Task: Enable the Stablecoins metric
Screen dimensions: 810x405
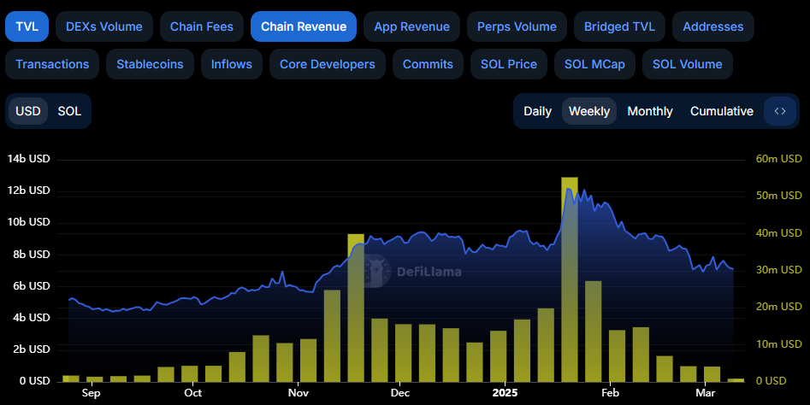Action: [150, 64]
